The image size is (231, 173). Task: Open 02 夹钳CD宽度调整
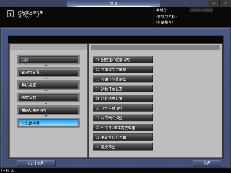(x=123, y=70)
